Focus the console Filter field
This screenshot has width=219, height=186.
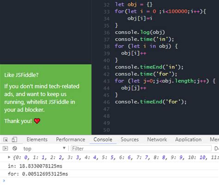pyautogui.click(x=141, y=149)
